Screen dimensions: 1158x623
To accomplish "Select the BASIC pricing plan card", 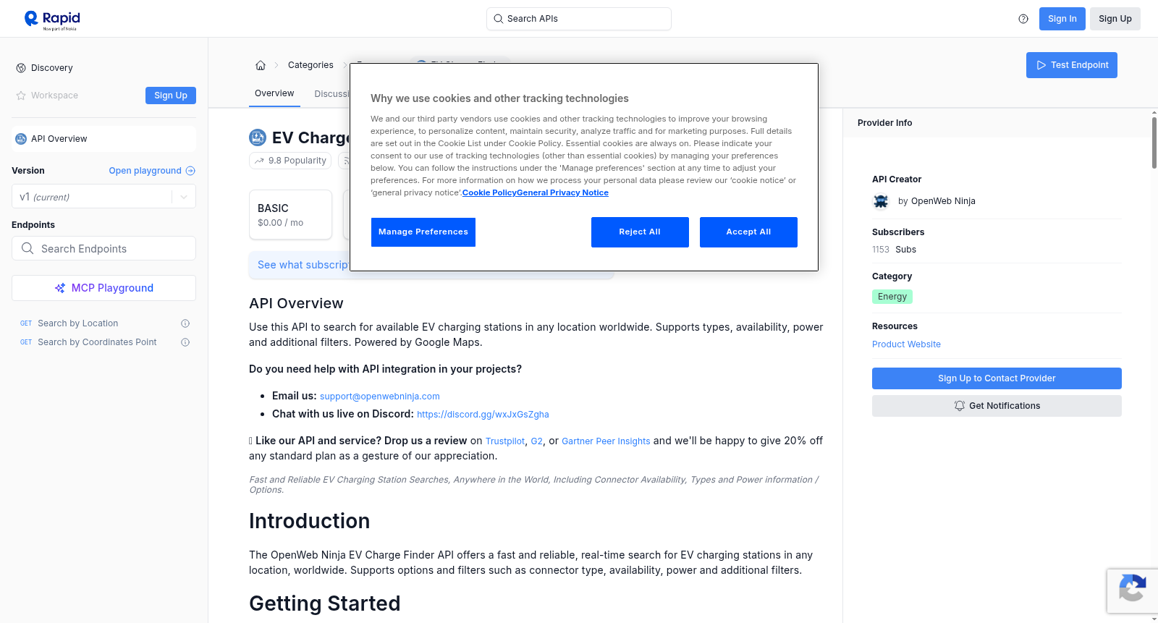I will (x=290, y=215).
